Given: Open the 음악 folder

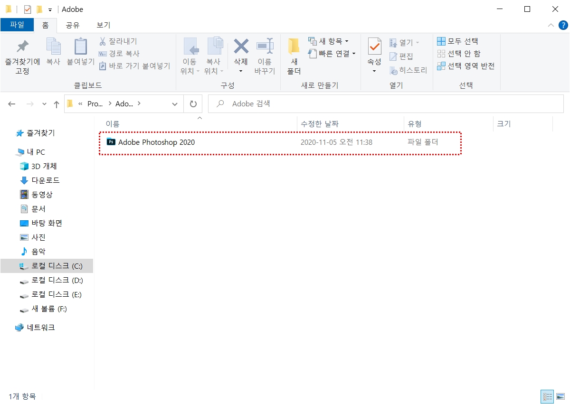Looking at the screenshot, I should point(32,252).
